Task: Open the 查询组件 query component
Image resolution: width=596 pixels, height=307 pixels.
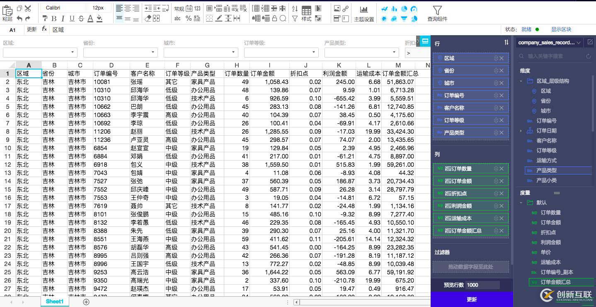Action: coord(437,14)
